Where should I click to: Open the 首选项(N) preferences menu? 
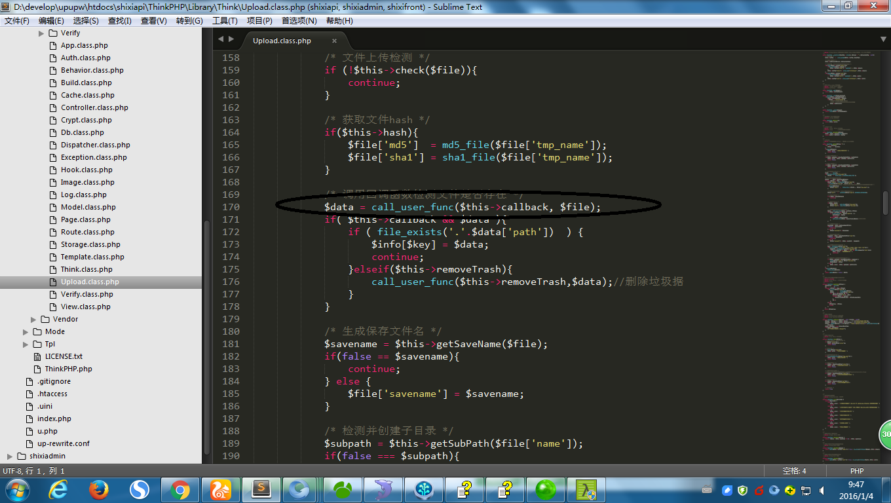point(299,20)
